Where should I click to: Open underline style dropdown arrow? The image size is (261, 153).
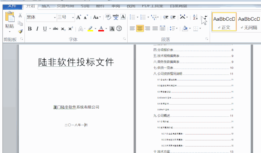click(50, 28)
